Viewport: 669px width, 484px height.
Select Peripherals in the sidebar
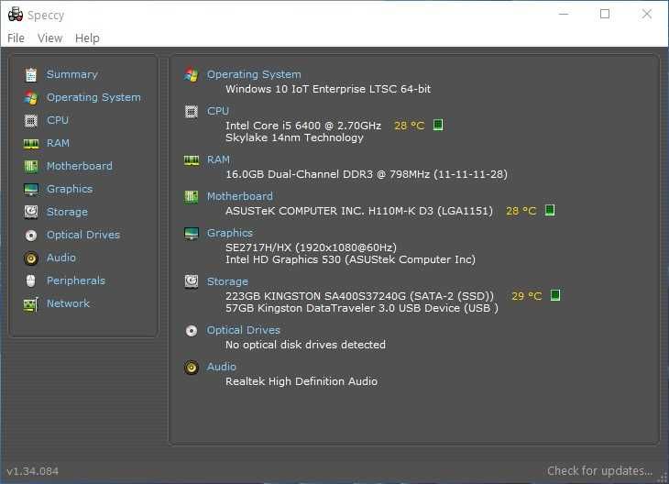[x=75, y=280]
